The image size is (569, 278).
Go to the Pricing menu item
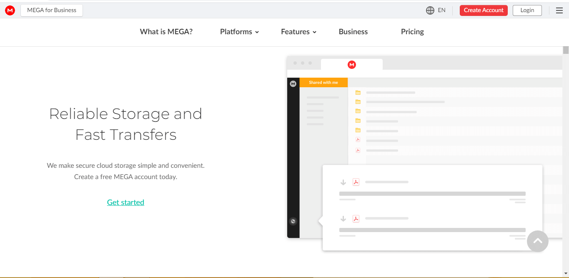412,32
